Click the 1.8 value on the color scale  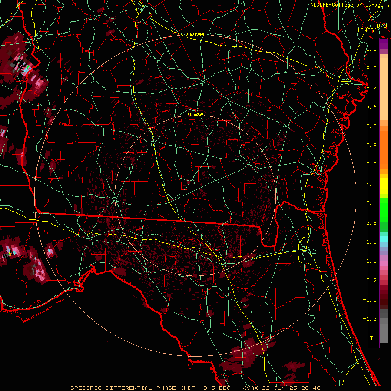371,242
